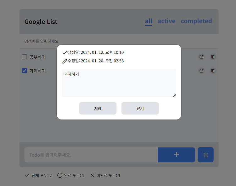This screenshot has height=186, width=236.
Task: Click the Google List title
Action: tap(41, 22)
